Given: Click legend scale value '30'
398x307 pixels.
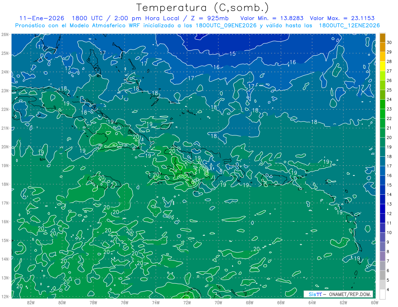Looking at the screenshot, I should pyautogui.click(x=389, y=43).
